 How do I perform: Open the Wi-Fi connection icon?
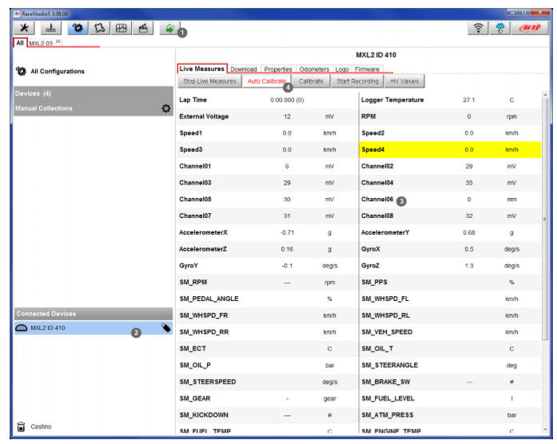coord(478,28)
